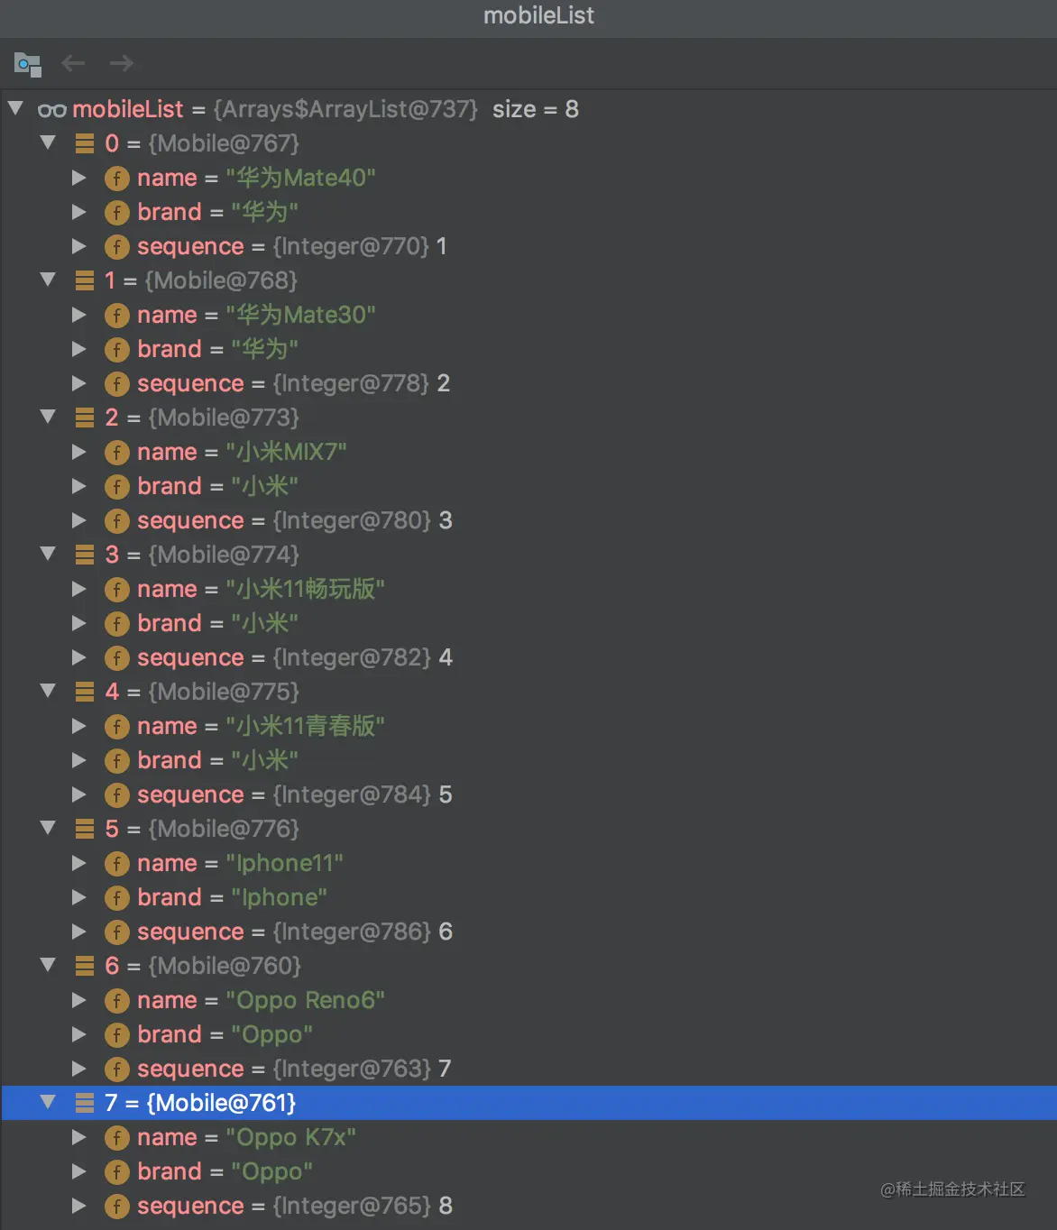Click field icon of name "Oppo Reno6"
The image size is (1057, 1230).
click(117, 1001)
